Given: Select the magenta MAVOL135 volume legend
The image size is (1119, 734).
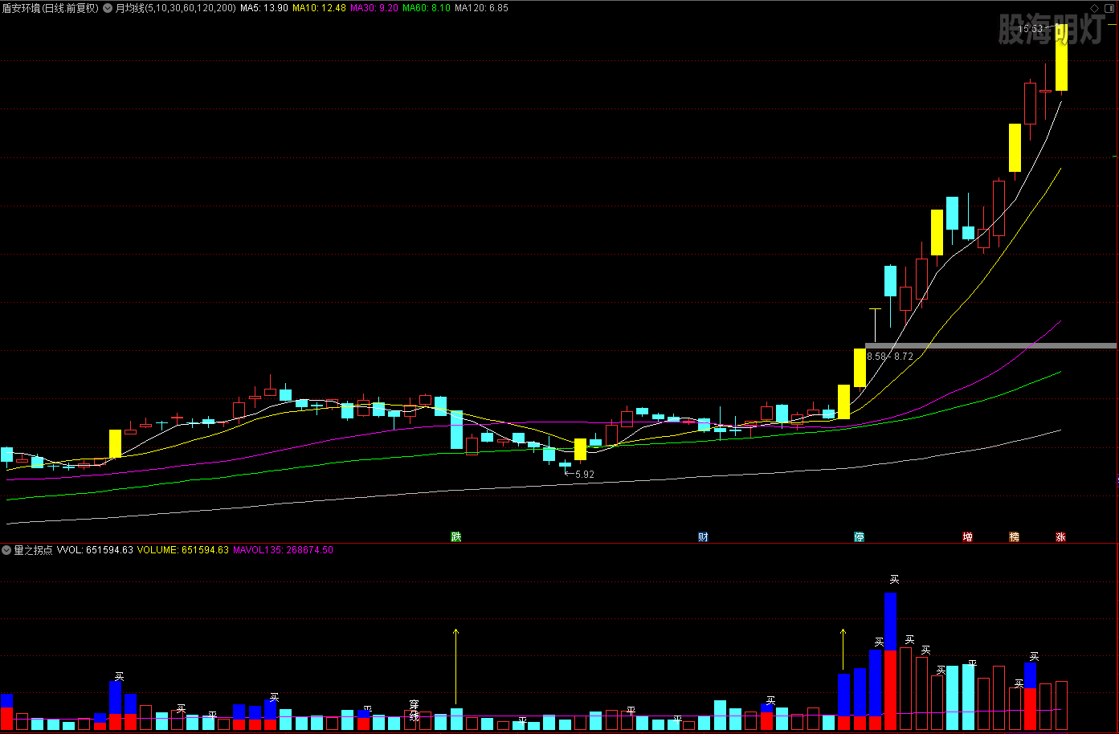Looking at the screenshot, I should point(283,550).
